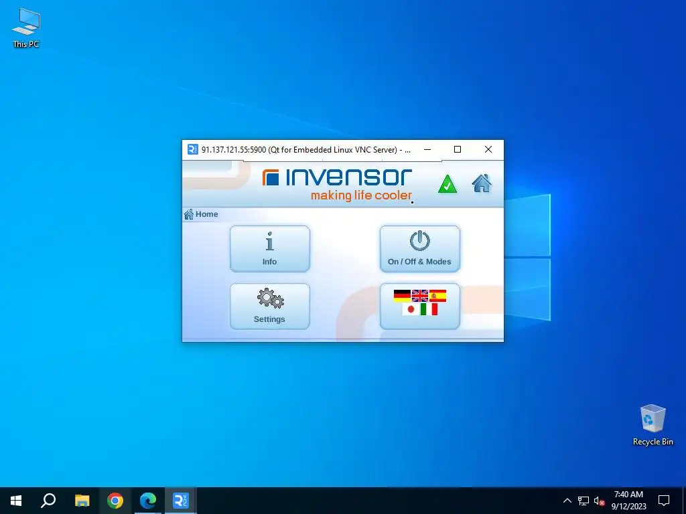Click VNC viewer title bar icon
The width and height of the screenshot is (686, 514).
193,149
